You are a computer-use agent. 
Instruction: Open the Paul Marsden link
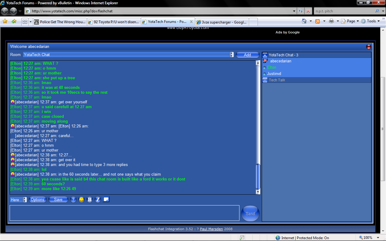211,229
